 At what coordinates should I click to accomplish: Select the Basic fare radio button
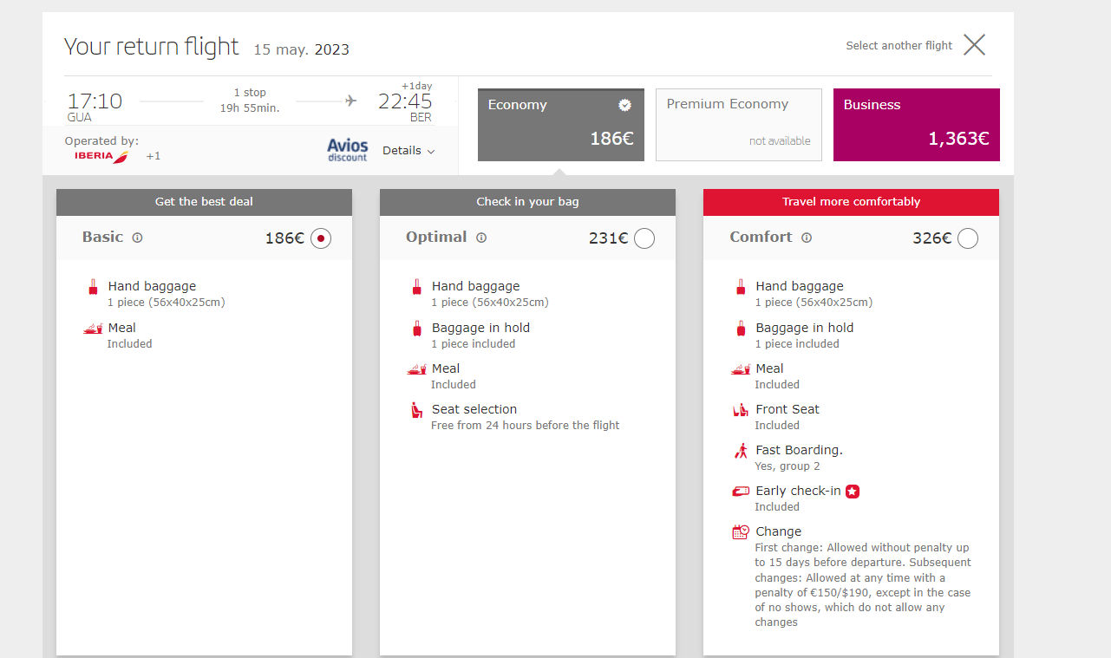click(321, 238)
